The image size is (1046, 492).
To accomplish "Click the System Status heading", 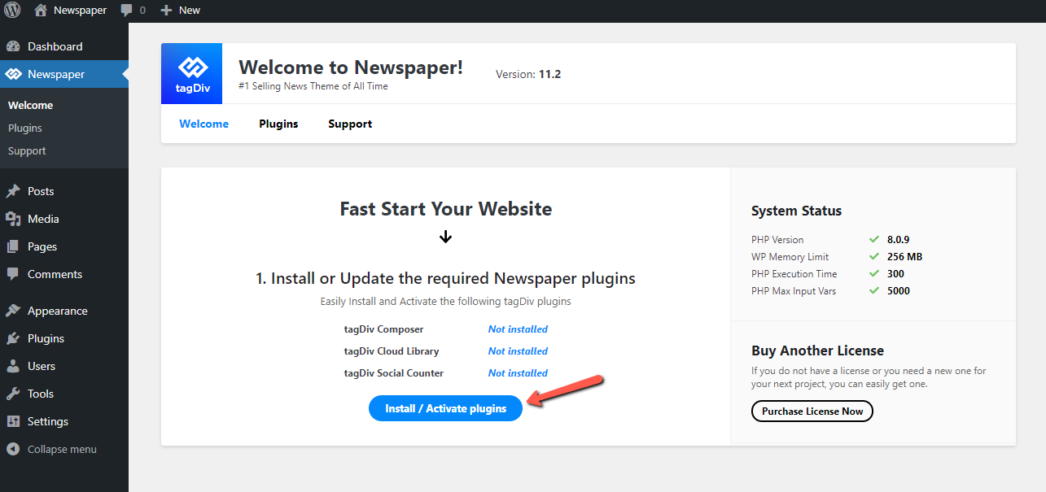I will point(796,211).
